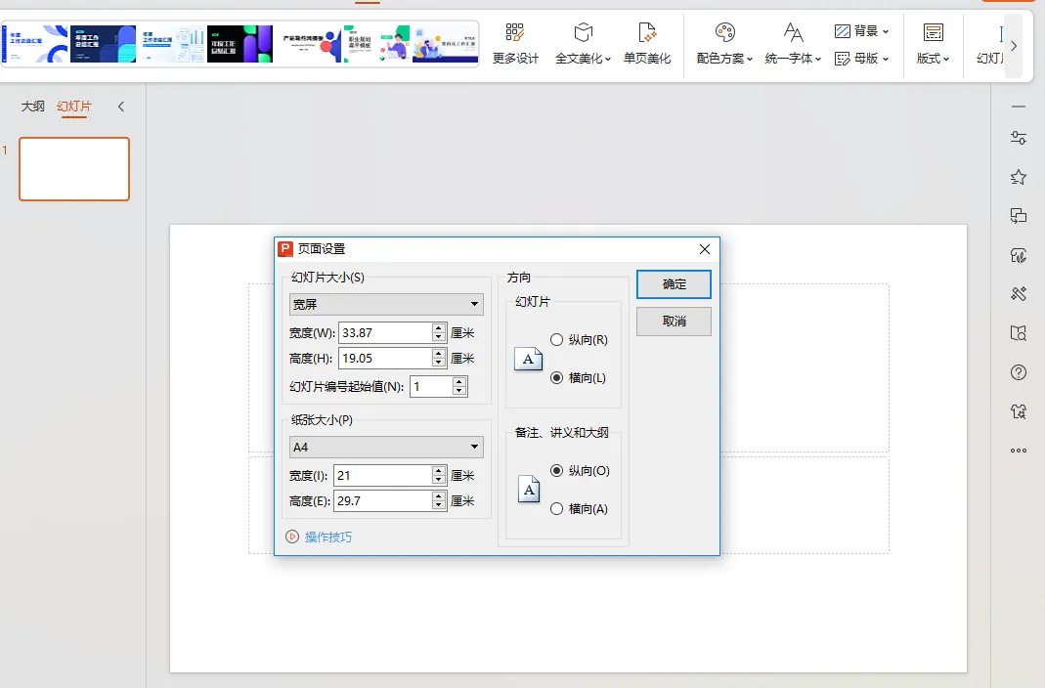1045x688 pixels.
Task: Confirm page setup with 确定 button
Action: (674, 284)
